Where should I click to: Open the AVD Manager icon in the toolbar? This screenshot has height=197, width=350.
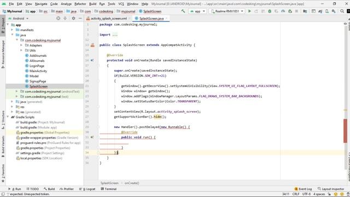point(327,11)
